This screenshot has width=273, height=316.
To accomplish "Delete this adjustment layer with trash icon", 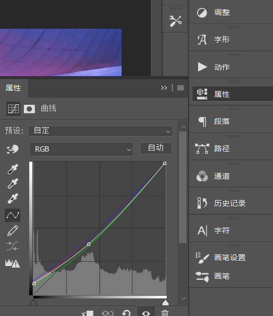I will click(165, 313).
